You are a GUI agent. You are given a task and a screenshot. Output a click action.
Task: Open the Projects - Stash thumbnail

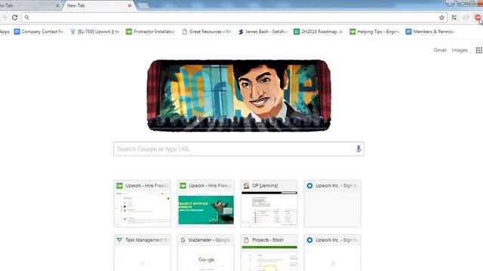tap(269, 253)
